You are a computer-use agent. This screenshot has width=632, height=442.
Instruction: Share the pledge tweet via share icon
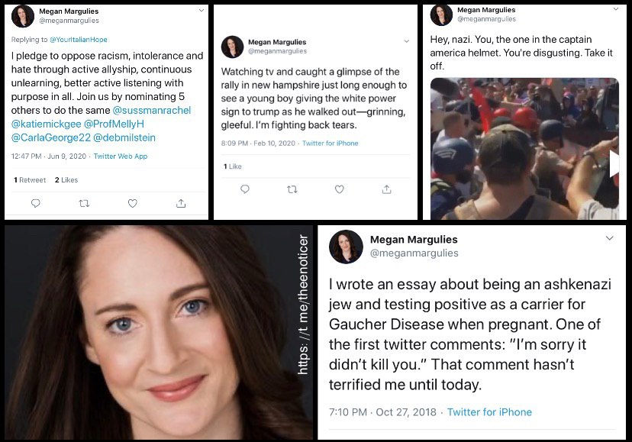tap(181, 203)
